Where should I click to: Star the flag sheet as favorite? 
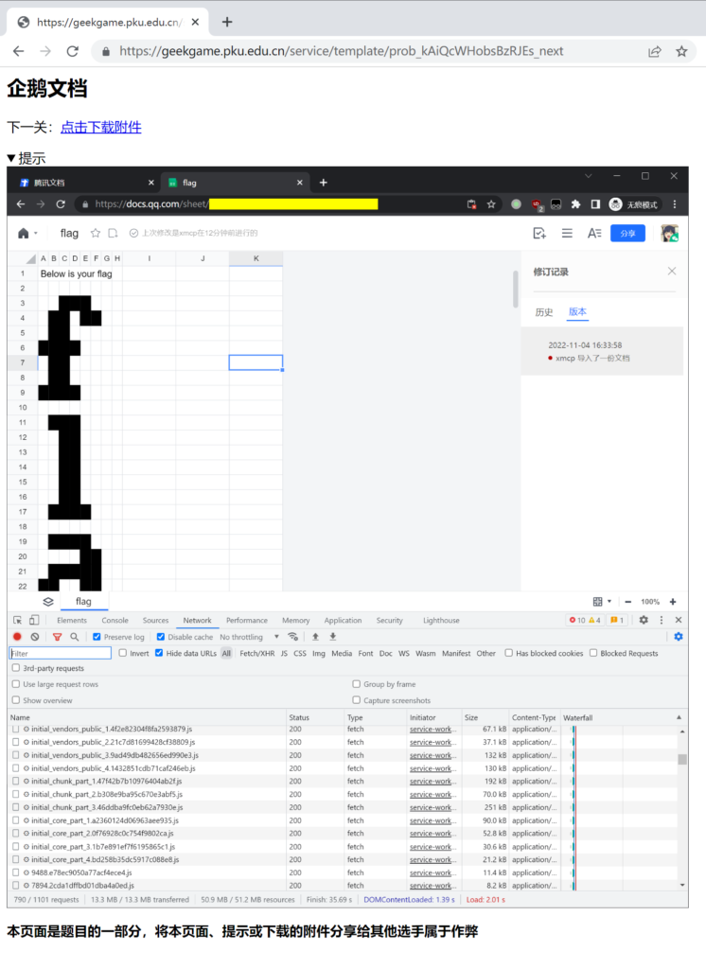[x=95, y=233]
